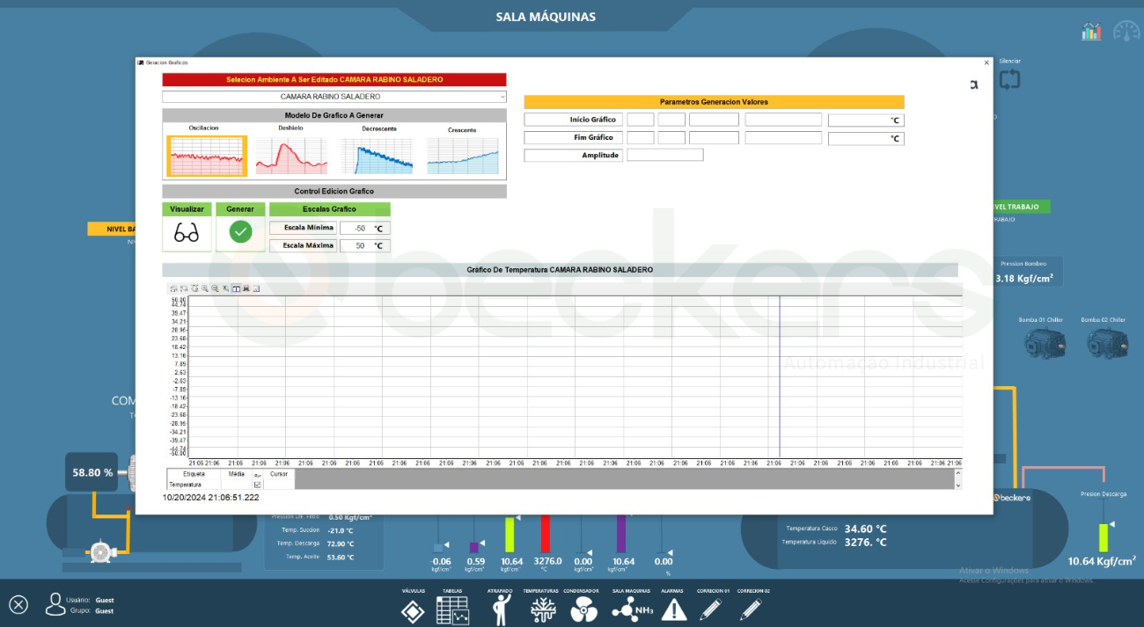Click the purple 0.59 kgf/cm² level bar
1144x627 pixels.
pyautogui.click(x=474, y=547)
